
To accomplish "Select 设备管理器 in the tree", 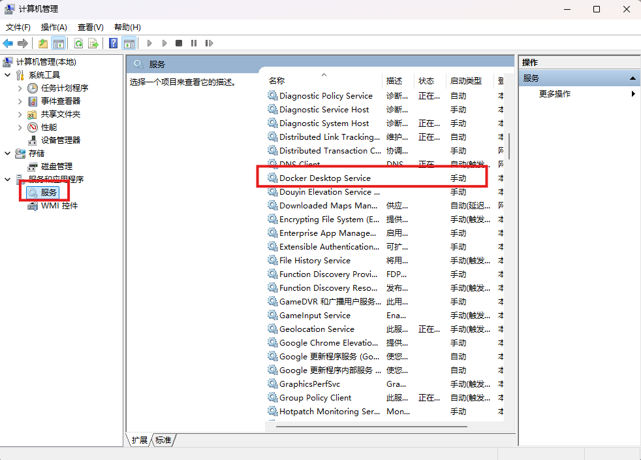I will click(x=54, y=140).
